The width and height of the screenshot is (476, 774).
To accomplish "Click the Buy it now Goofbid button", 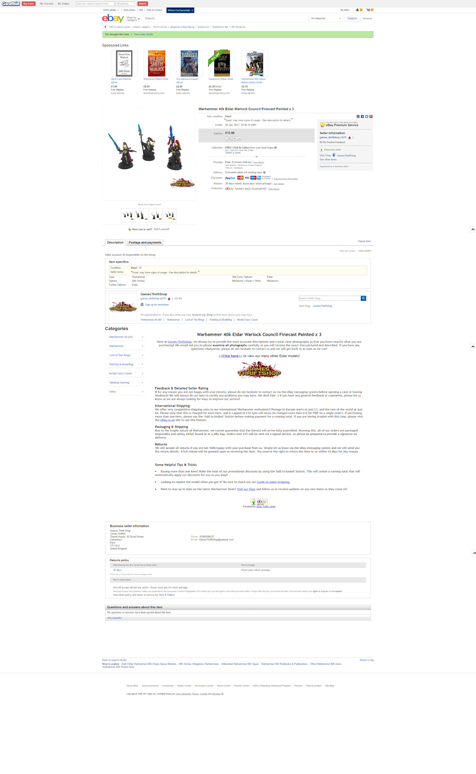I will point(29,3).
